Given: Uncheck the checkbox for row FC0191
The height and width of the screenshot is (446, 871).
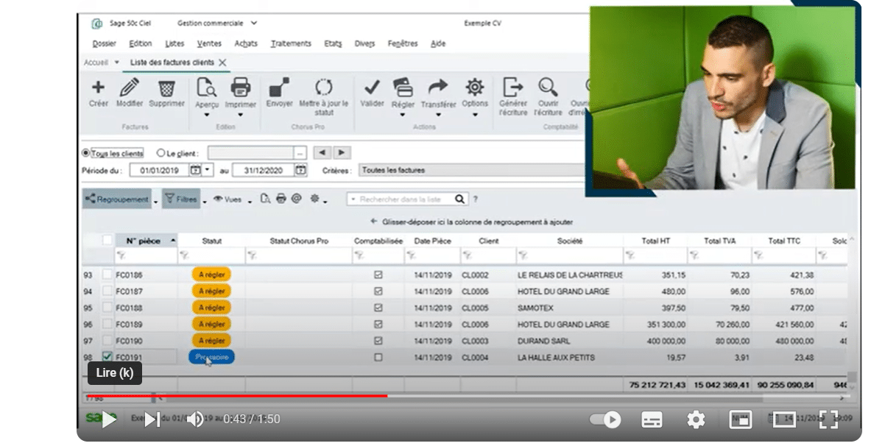Looking at the screenshot, I should coord(107,357).
